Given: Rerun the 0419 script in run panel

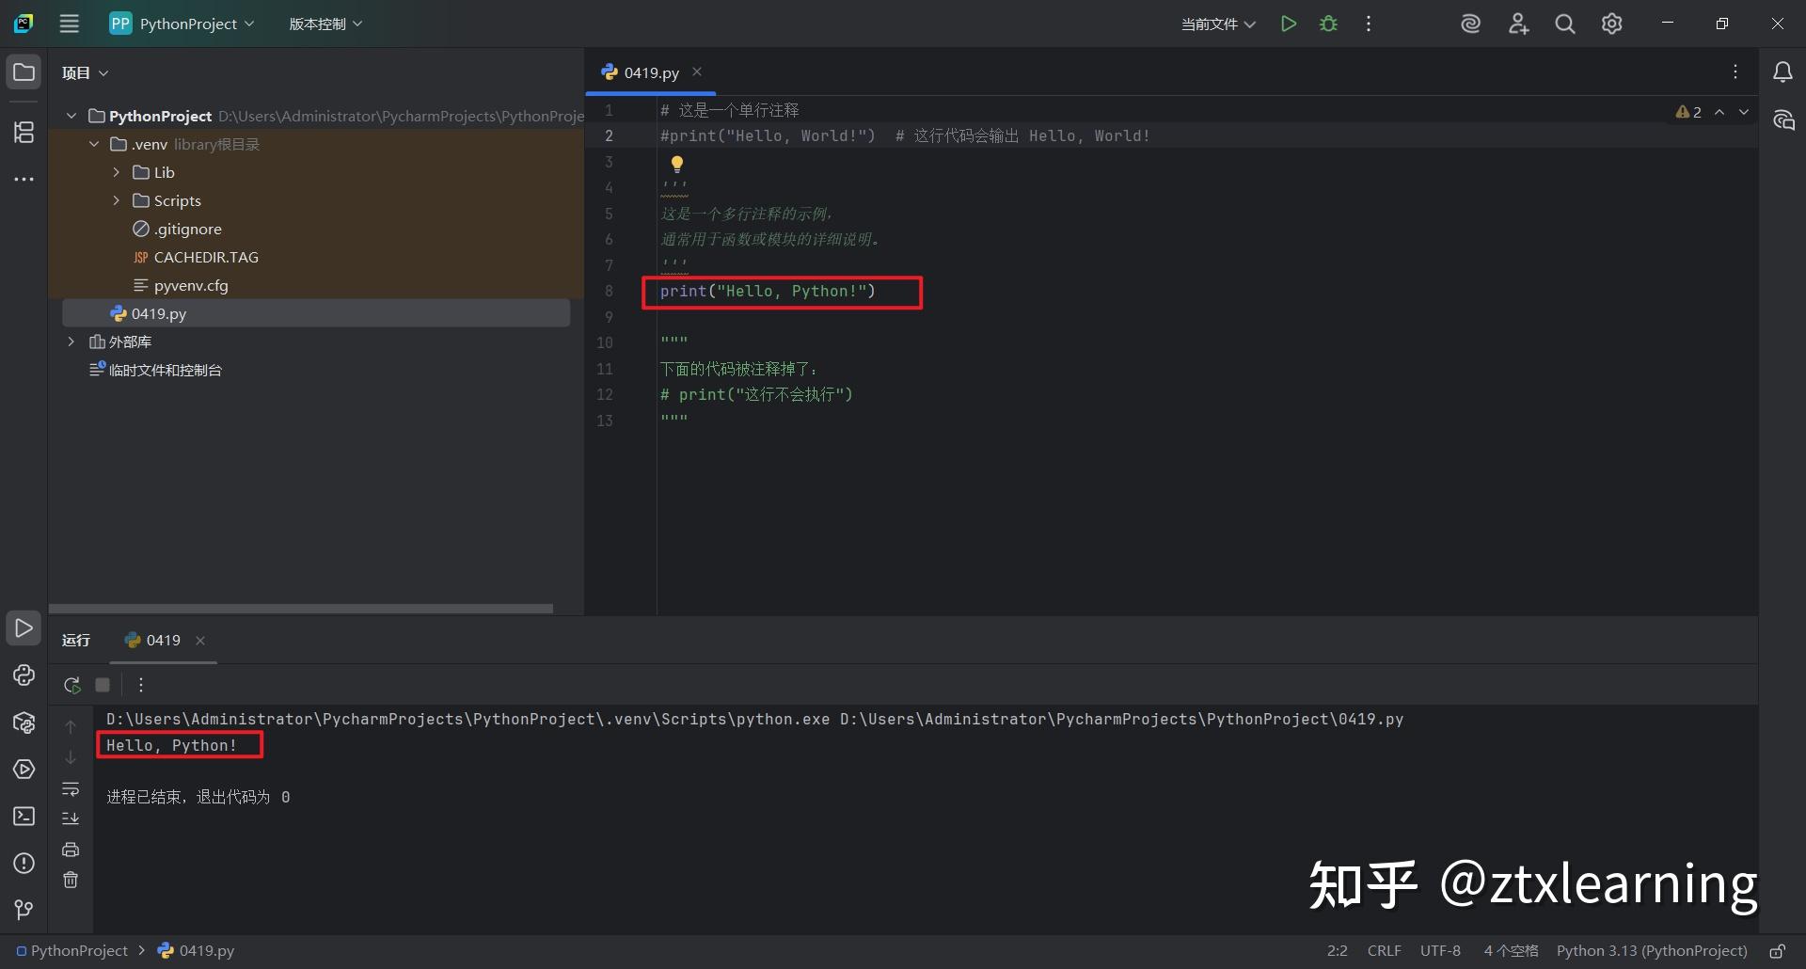Looking at the screenshot, I should (x=71, y=685).
